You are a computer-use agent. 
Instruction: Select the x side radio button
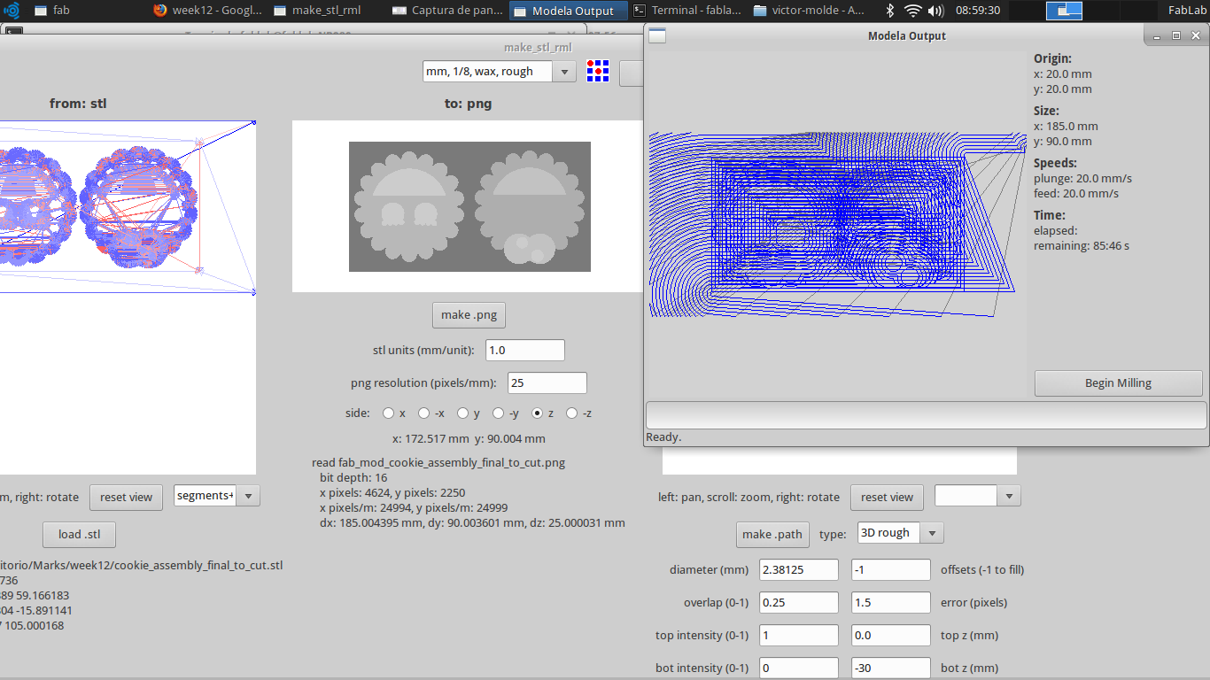pos(388,413)
